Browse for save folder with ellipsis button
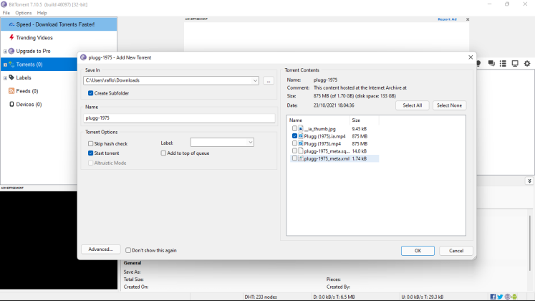 tap(269, 80)
